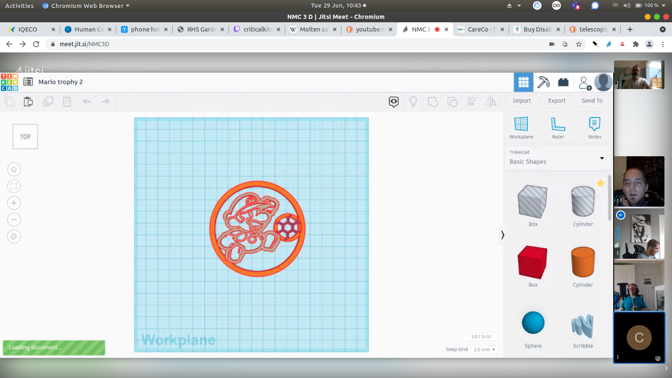
Task: Select the Mario trophy object on workplane
Action: click(257, 229)
